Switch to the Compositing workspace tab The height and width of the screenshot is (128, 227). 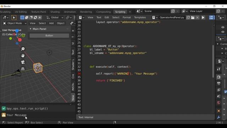(x=104, y=12)
